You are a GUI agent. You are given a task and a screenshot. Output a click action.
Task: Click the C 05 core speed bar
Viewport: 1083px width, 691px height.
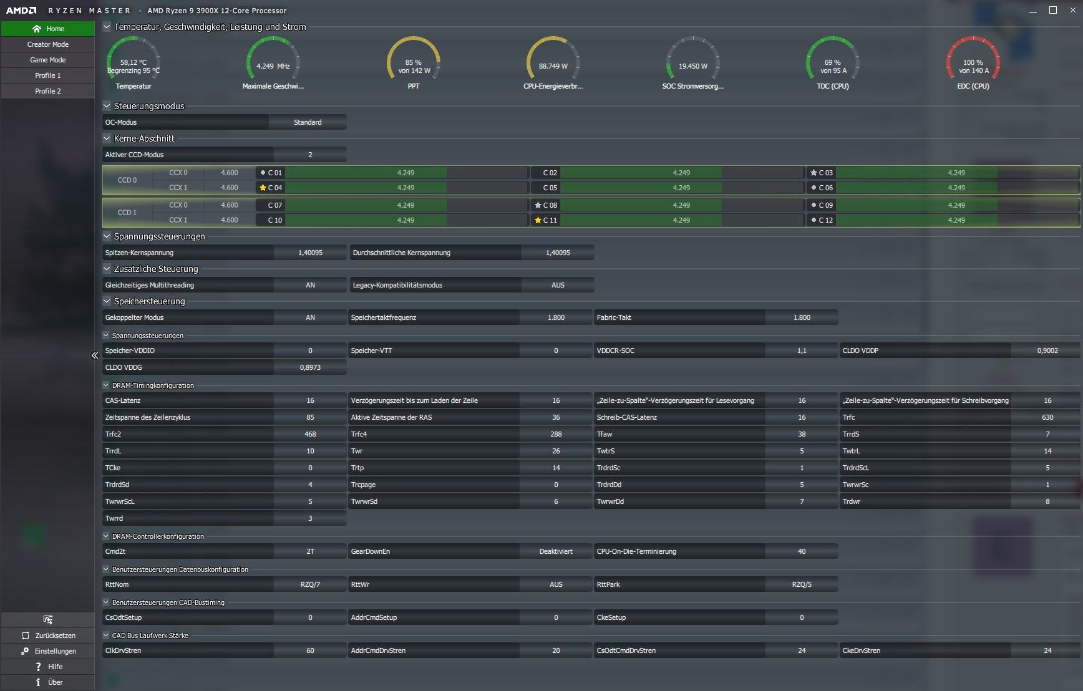point(682,188)
